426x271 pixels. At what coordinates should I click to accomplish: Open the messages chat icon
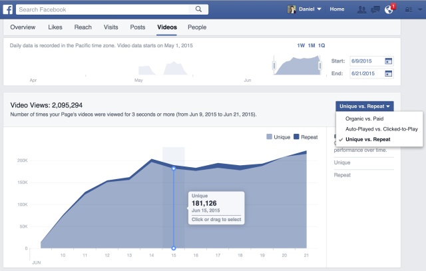tap(376, 9)
